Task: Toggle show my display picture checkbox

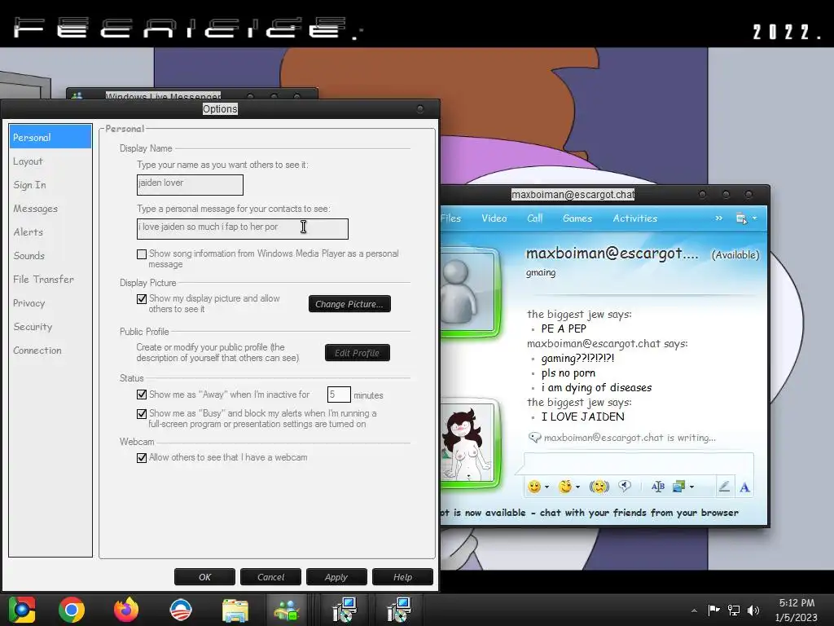Action: 142,298
